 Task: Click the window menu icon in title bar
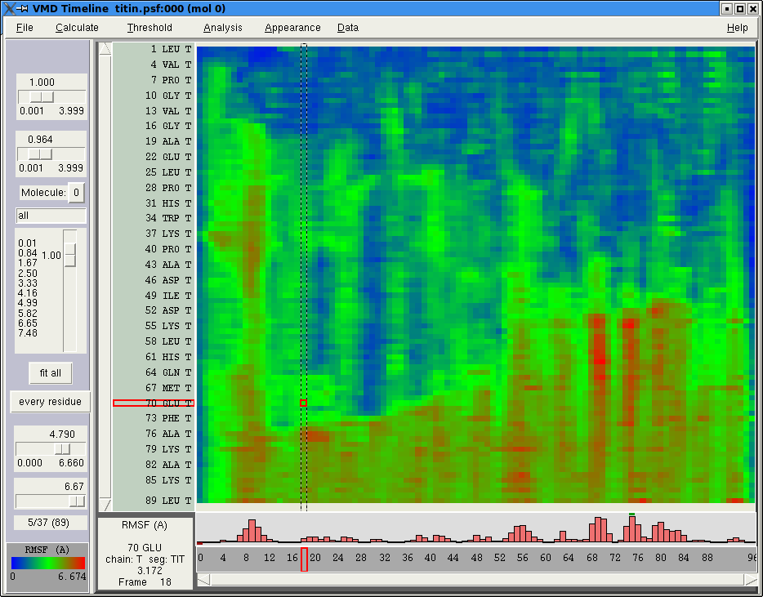[x=8, y=8]
